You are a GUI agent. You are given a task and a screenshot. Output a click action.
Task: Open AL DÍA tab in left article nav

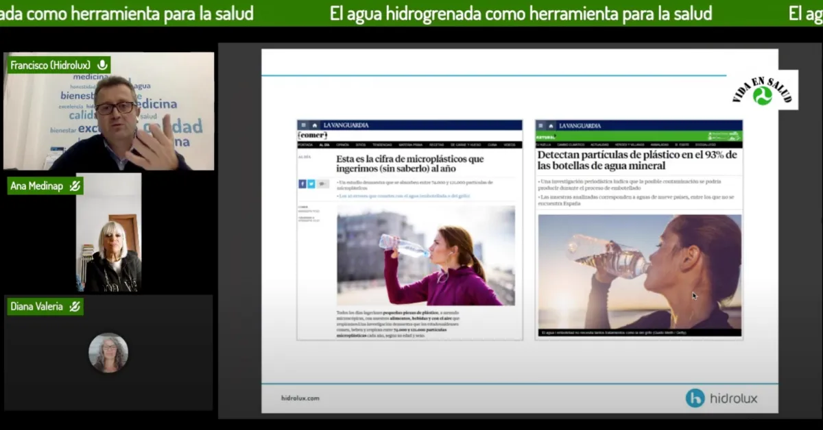(x=324, y=144)
